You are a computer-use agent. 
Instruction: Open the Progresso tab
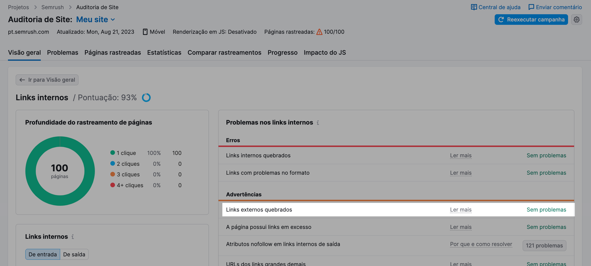point(282,53)
